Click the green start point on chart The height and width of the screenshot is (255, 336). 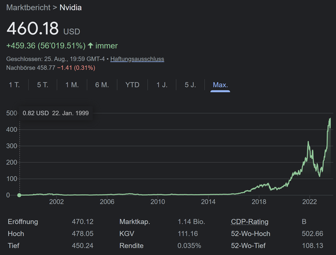pyautogui.click(x=19, y=195)
